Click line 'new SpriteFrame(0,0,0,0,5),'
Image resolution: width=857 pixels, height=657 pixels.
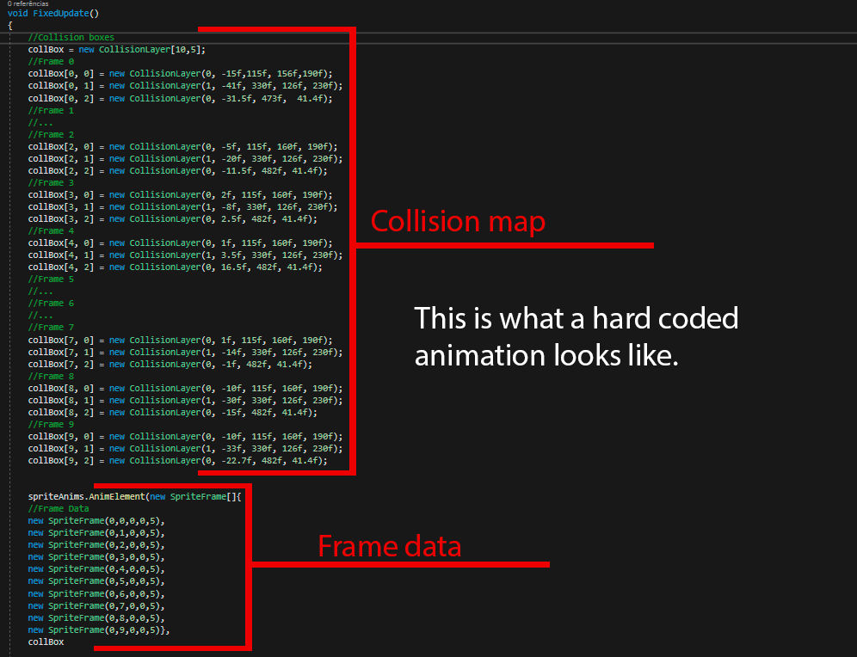tap(96, 520)
